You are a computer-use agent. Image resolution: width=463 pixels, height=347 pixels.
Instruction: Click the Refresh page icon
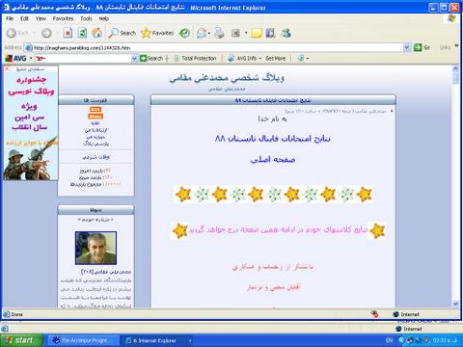click(82, 33)
